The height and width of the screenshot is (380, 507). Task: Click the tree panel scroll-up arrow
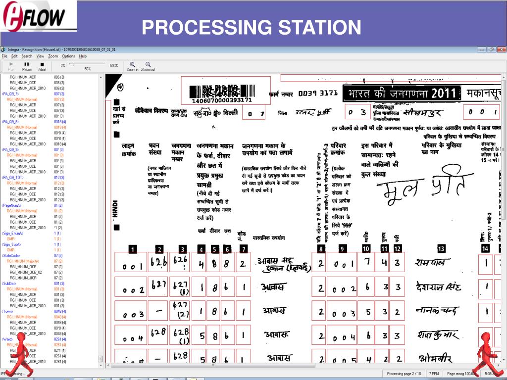point(101,78)
